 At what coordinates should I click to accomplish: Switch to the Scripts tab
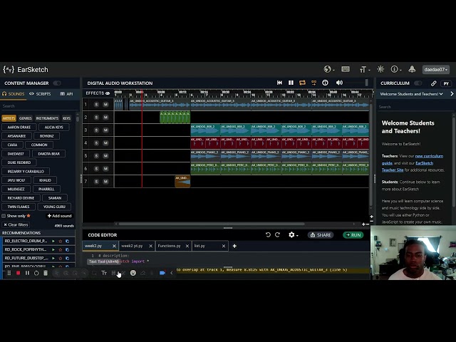coord(40,94)
